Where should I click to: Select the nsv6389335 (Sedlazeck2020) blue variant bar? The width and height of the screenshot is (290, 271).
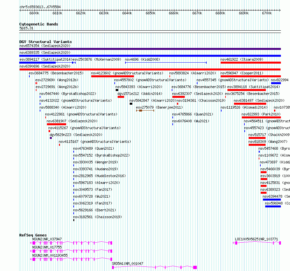[150, 56]
